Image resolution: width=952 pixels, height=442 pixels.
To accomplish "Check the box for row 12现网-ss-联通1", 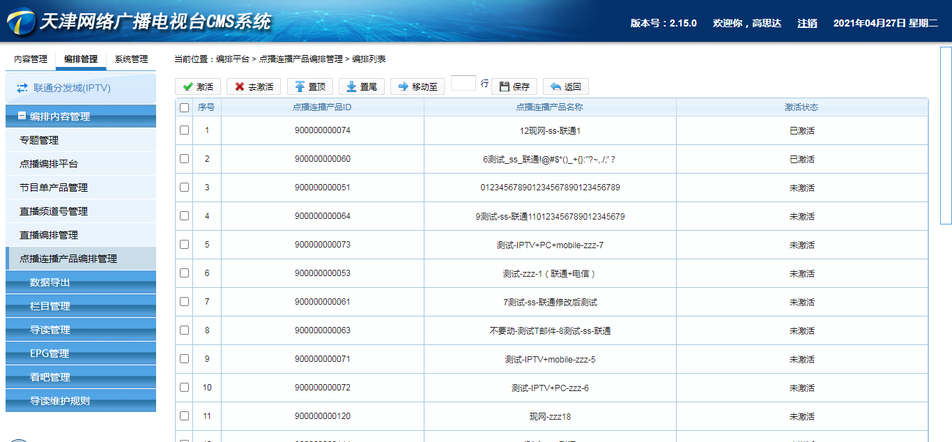I will [184, 130].
